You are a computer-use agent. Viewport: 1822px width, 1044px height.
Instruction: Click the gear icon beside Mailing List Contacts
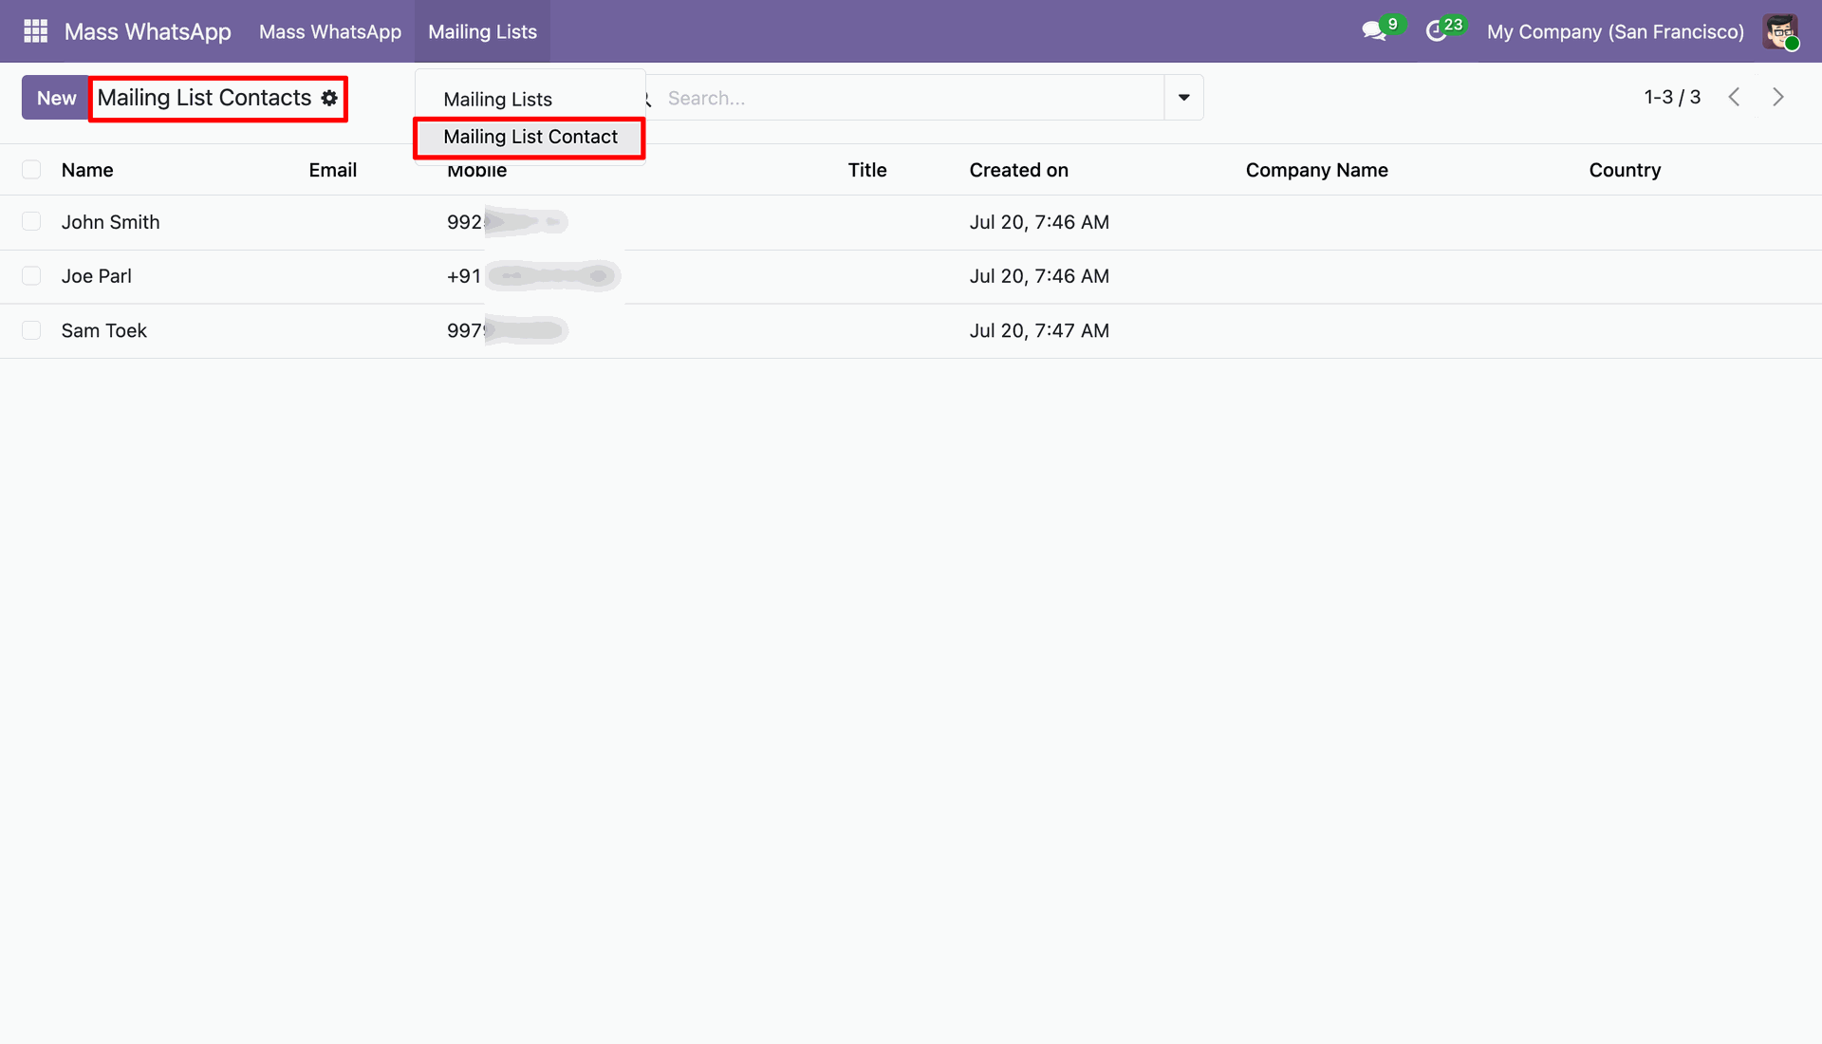[x=329, y=98]
